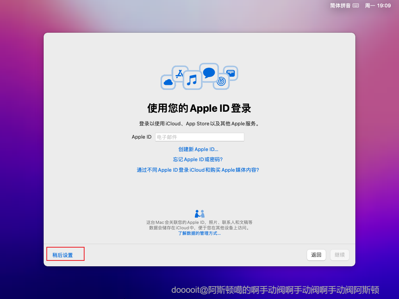Click the Wallet card icon
The width and height of the screenshot is (399, 299).
click(x=231, y=72)
